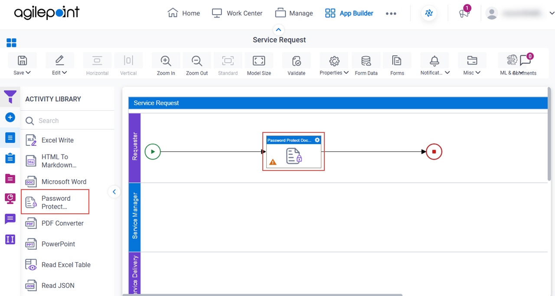Open Comments speech bubble
Screen dimensions: 555x296
[526, 61]
